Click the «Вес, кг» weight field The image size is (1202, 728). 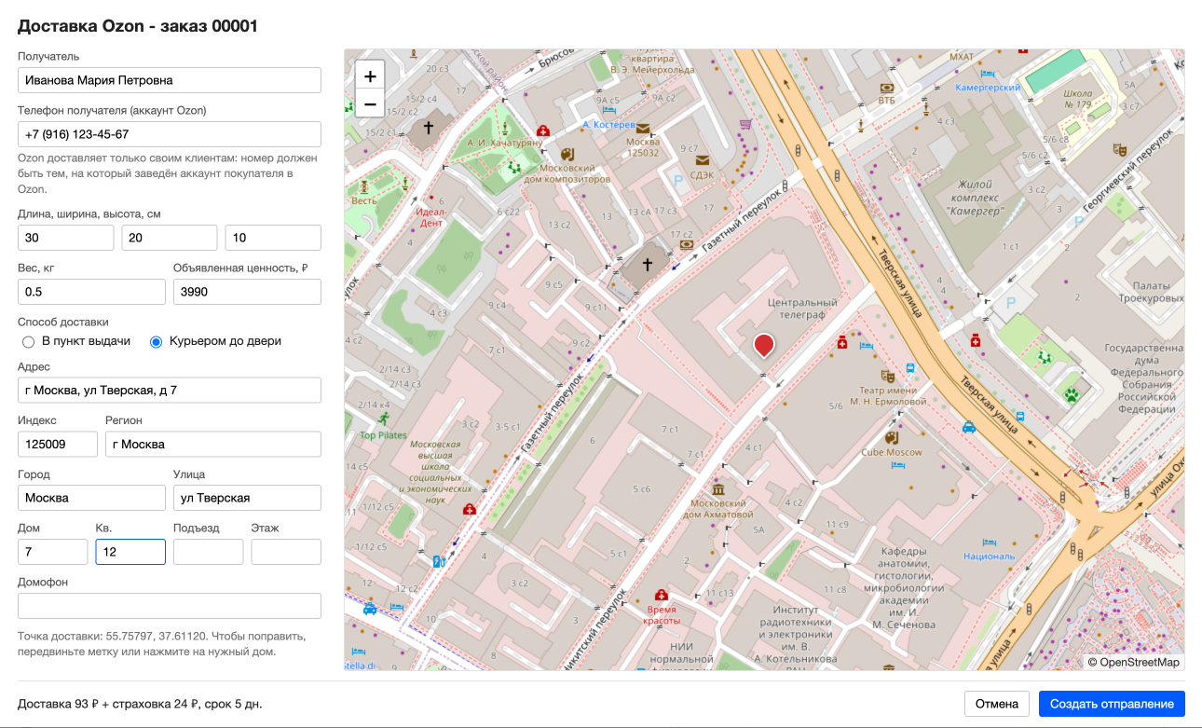[91, 292]
